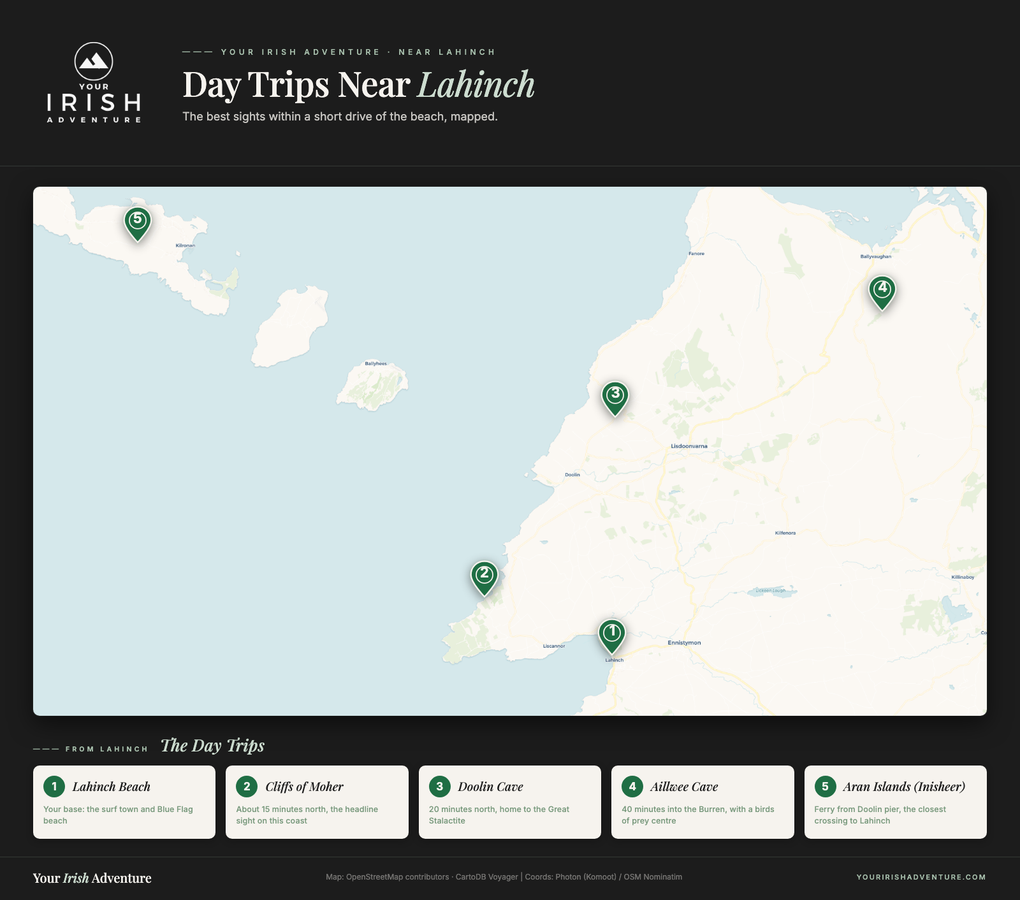Click the Lickeen Lough lake label
The image size is (1020, 900).
(771, 591)
